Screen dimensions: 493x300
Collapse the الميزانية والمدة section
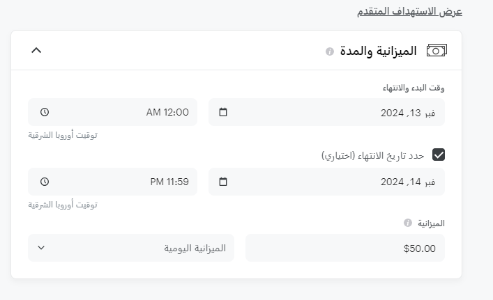pos(37,50)
